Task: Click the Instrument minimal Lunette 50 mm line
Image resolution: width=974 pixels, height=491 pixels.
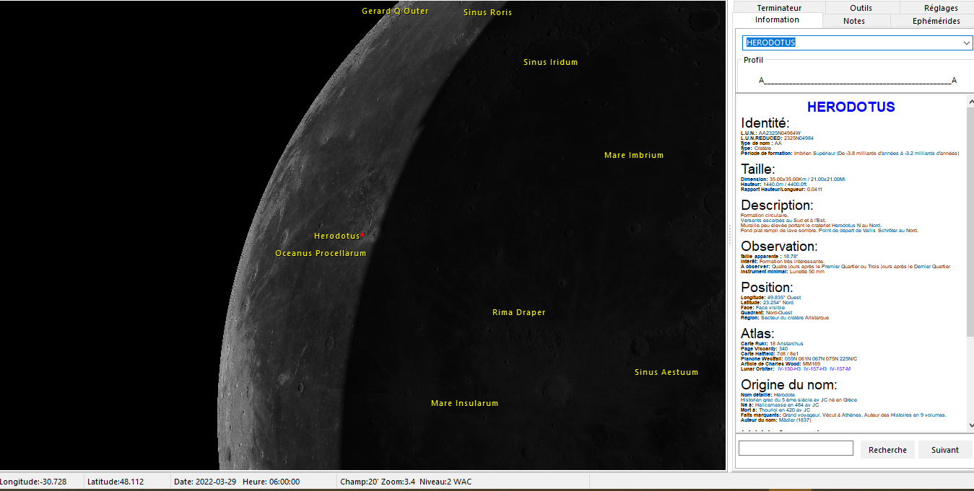Action: click(783, 271)
